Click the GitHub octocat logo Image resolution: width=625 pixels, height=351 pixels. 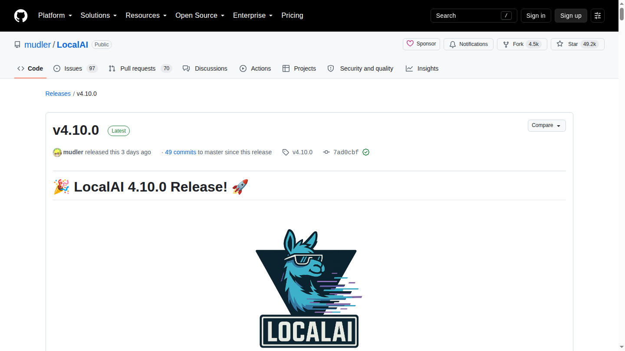(x=21, y=16)
